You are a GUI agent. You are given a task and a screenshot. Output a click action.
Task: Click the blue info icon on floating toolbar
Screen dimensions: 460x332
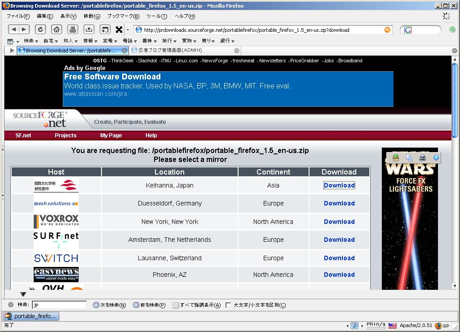[x=436, y=157]
